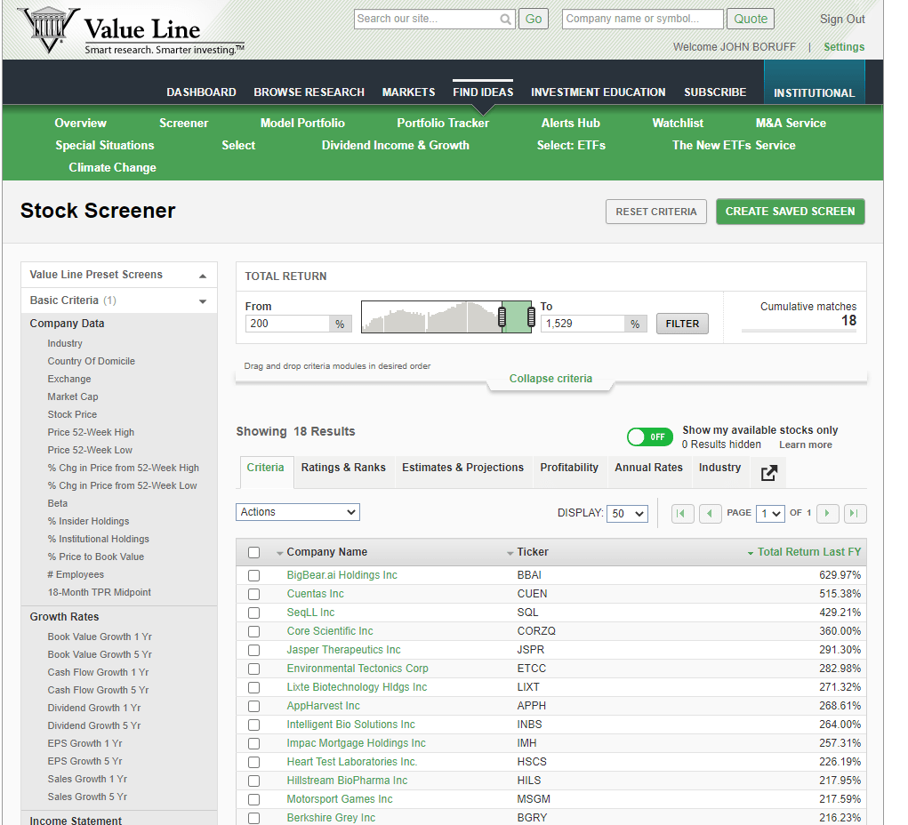Screen dimensions: 908x825
Task: Check the BigBear.ai Holdings Inc checkbox
Action: (x=253, y=575)
